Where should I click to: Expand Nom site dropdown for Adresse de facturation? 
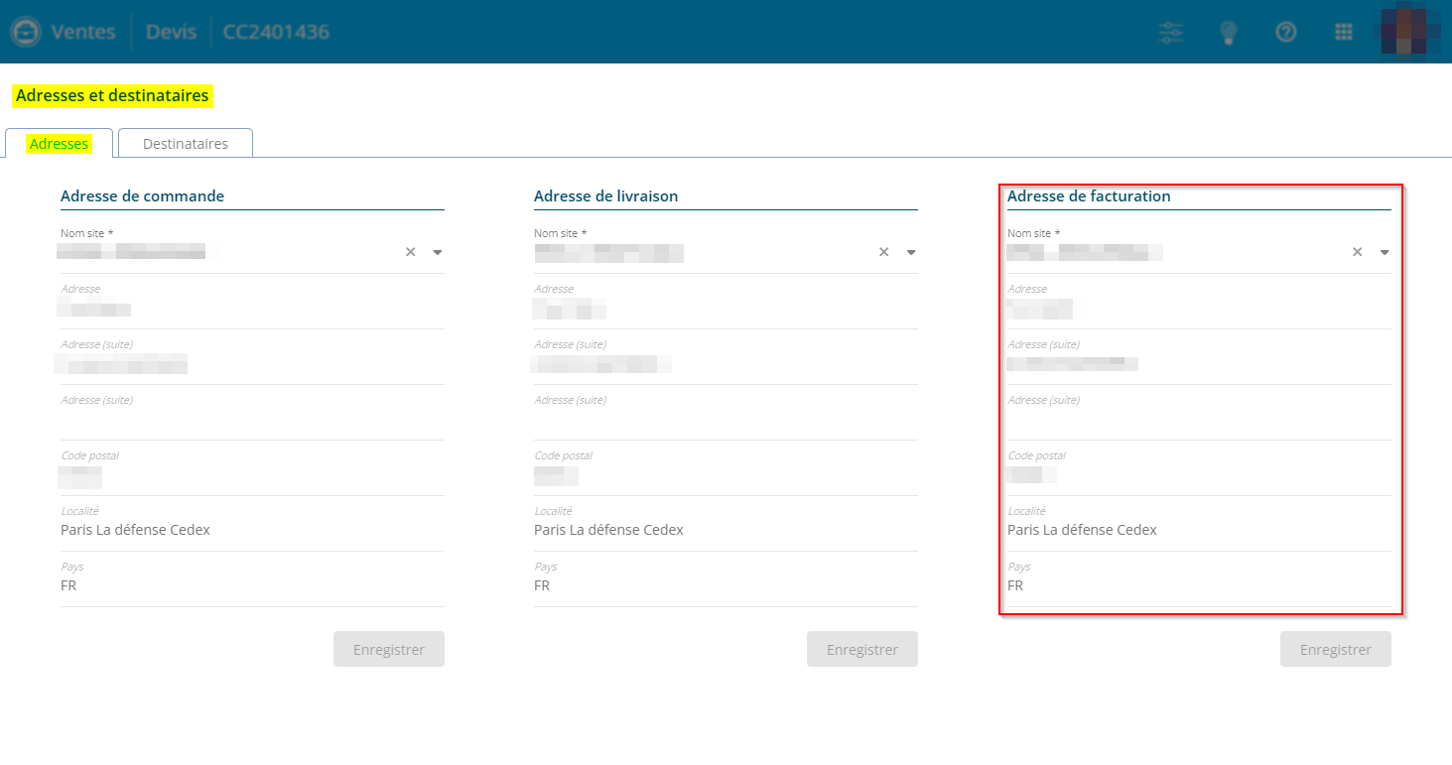[x=1385, y=252]
